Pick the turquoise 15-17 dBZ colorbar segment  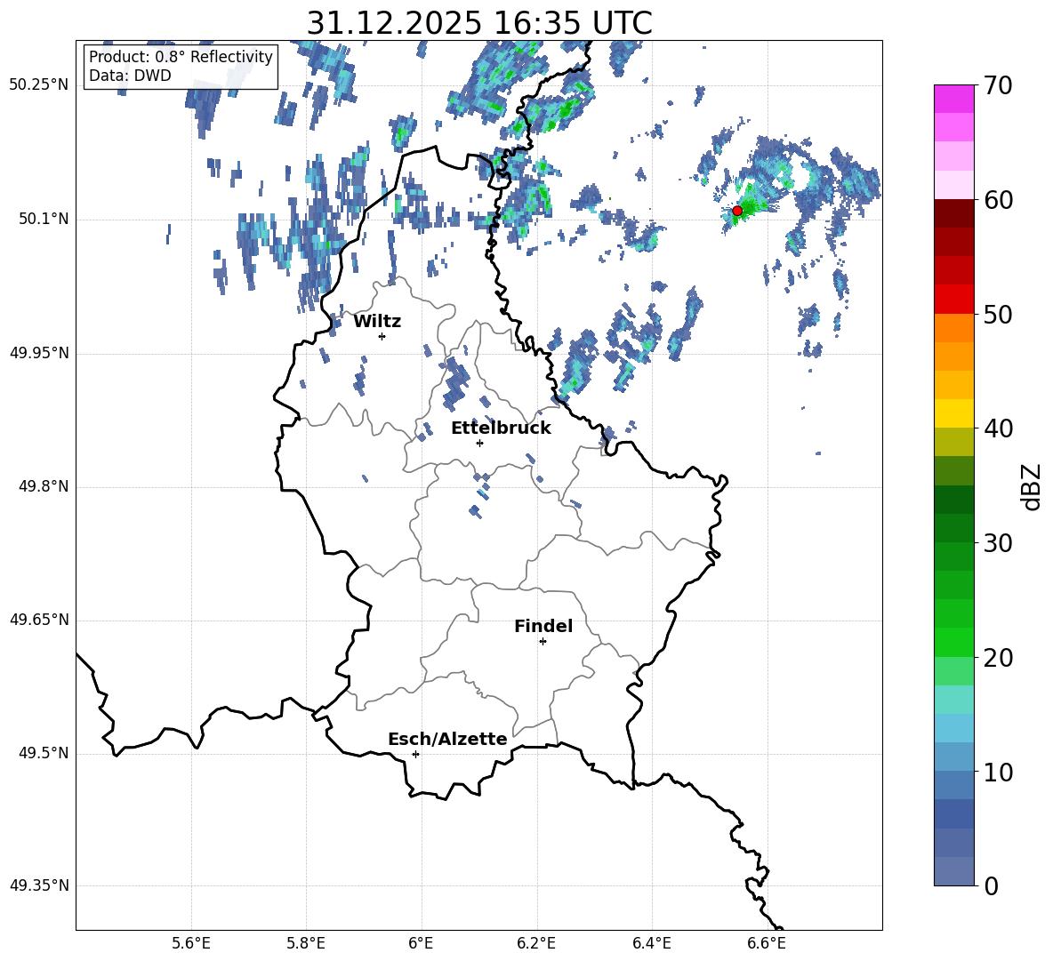point(954,700)
